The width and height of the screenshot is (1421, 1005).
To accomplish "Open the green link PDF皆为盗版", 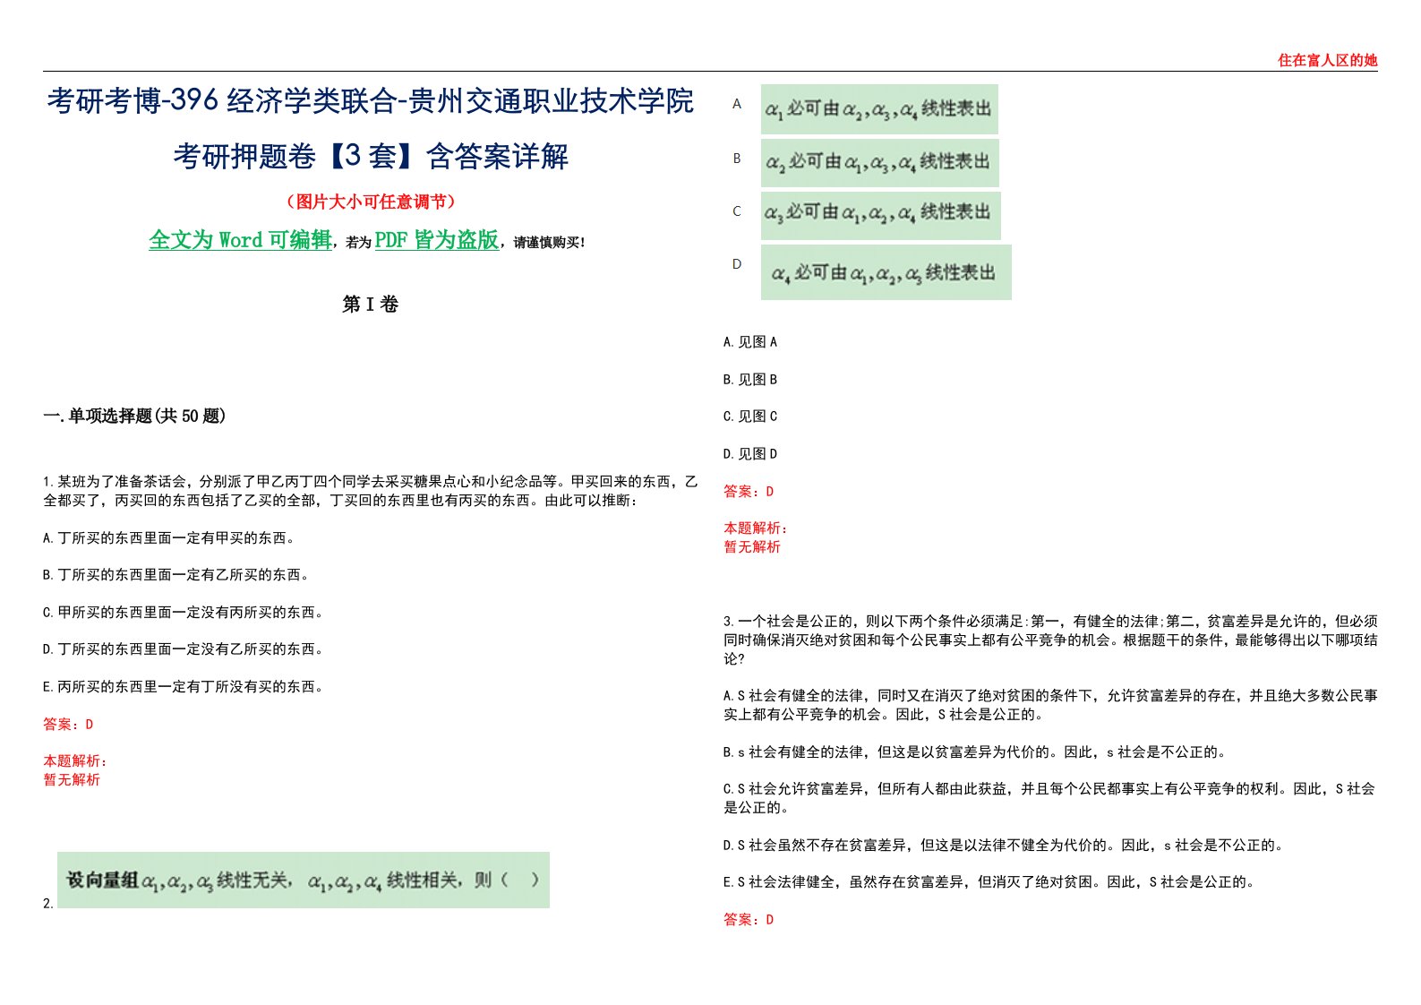I will (x=437, y=240).
